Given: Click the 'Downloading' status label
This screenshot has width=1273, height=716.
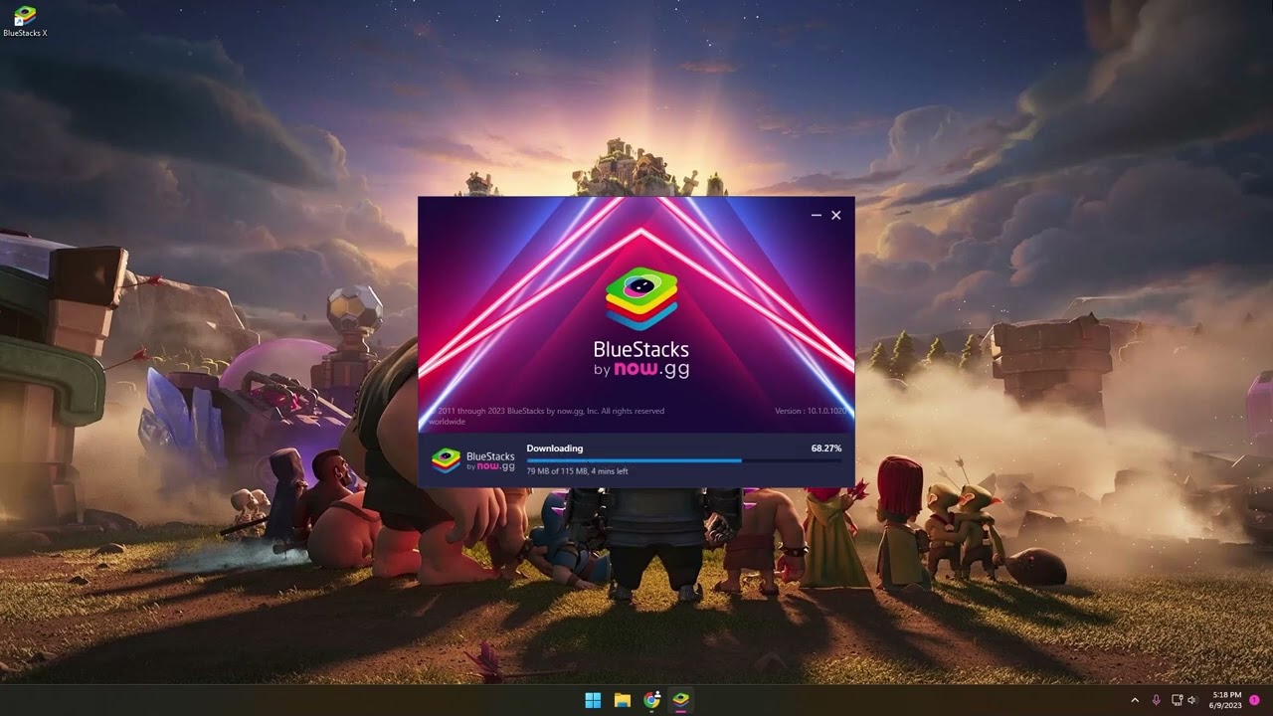Looking at the screenshot, I should pos(555,448).
